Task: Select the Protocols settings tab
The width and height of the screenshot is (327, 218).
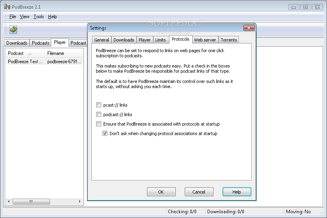Action: click(180, 39)
